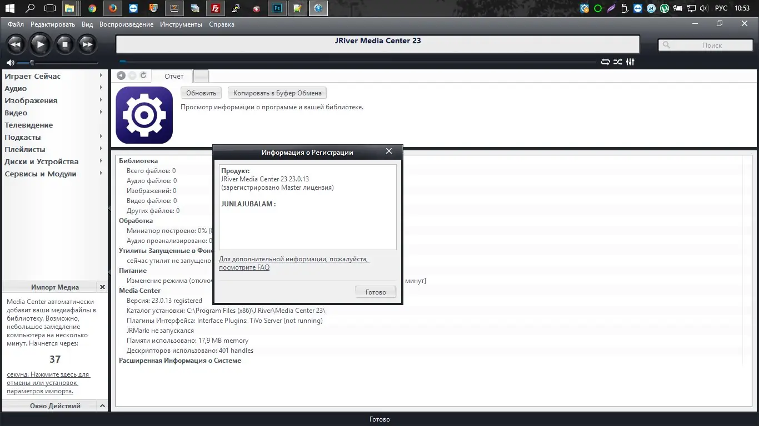The width and height of the screenshot is (759, 426).
Task: Click the Расширенная Информация о Системе heading
Action: [180, 361]
